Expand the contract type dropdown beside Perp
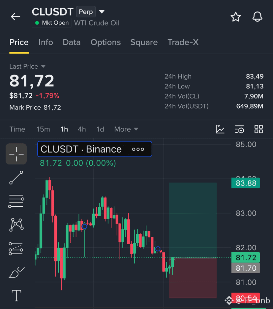273x309 pixels. coord(102,12)
